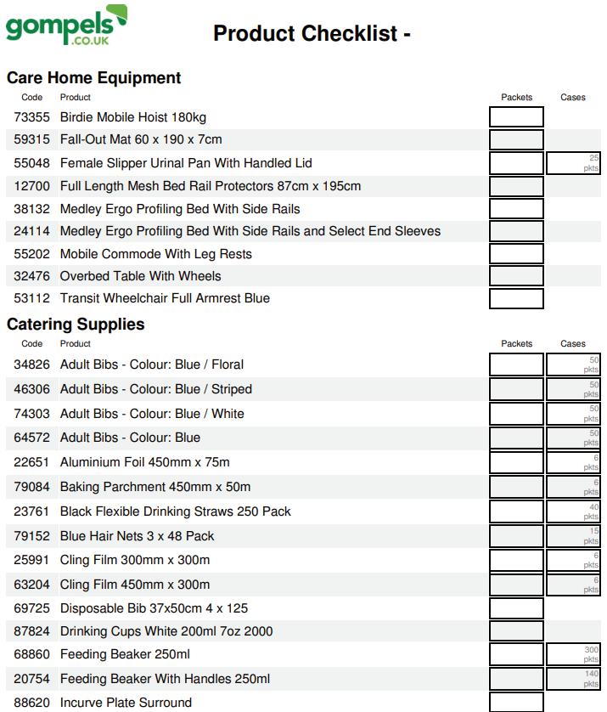
Task: Click Packets box for Disposable Bib 37x50cm
Action: [x=516, y=608]
